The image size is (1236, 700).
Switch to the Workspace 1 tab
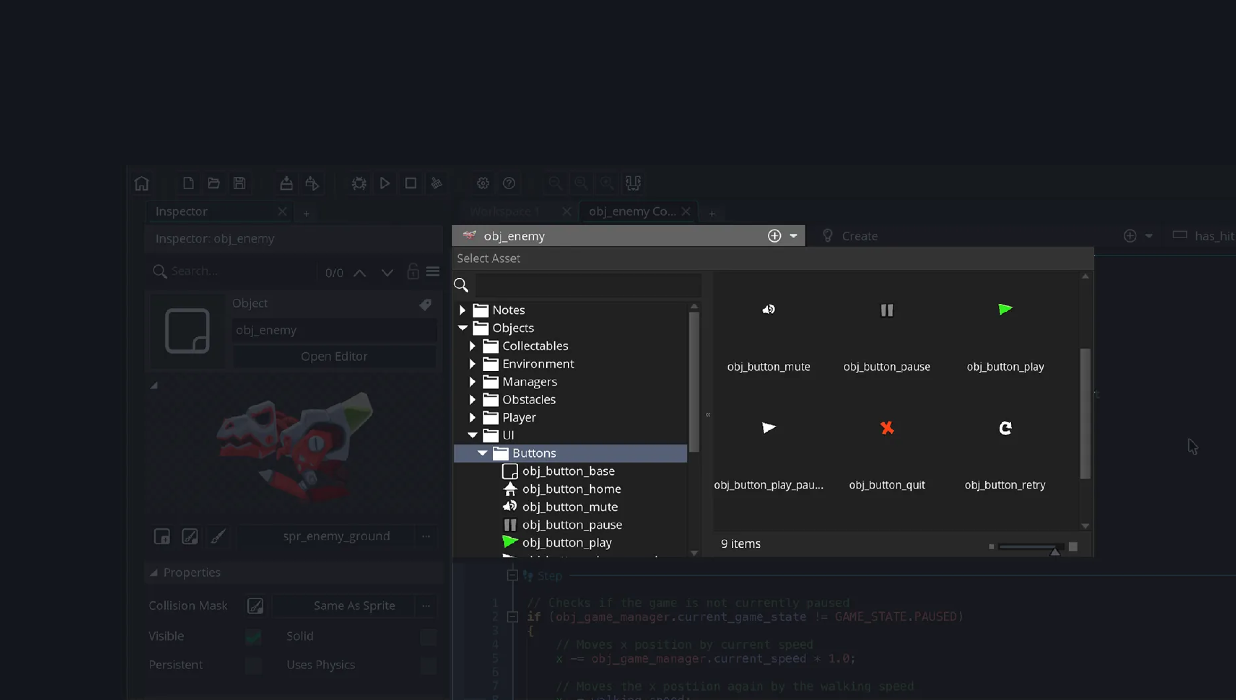coord(505,211)
